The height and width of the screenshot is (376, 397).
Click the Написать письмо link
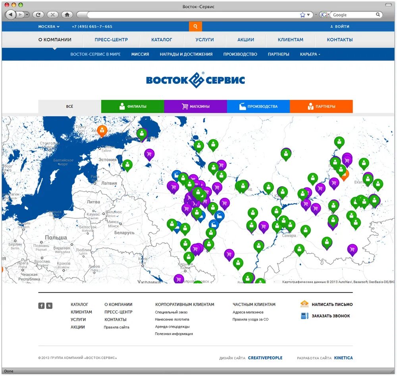[332, 305]
